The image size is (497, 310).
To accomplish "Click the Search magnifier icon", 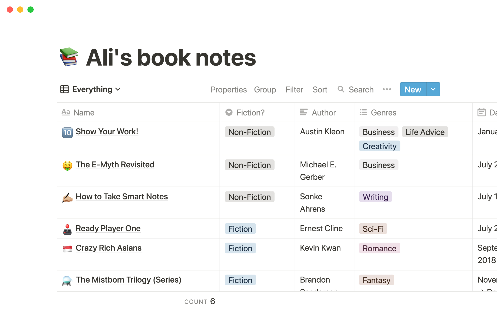I will [x=340, y=89].
